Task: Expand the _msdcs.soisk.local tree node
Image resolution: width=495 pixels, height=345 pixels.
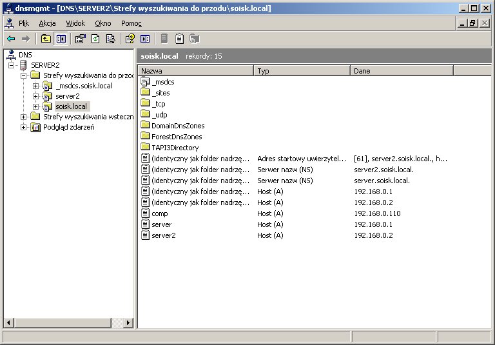Action: coord(35,86)
